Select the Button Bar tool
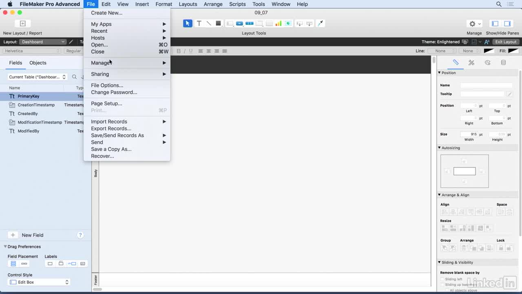This screenshot has width=522, height=294. (x=250, y=23)
